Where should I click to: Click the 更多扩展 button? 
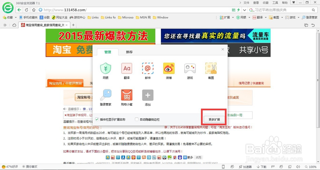click(x=214, y=119)
